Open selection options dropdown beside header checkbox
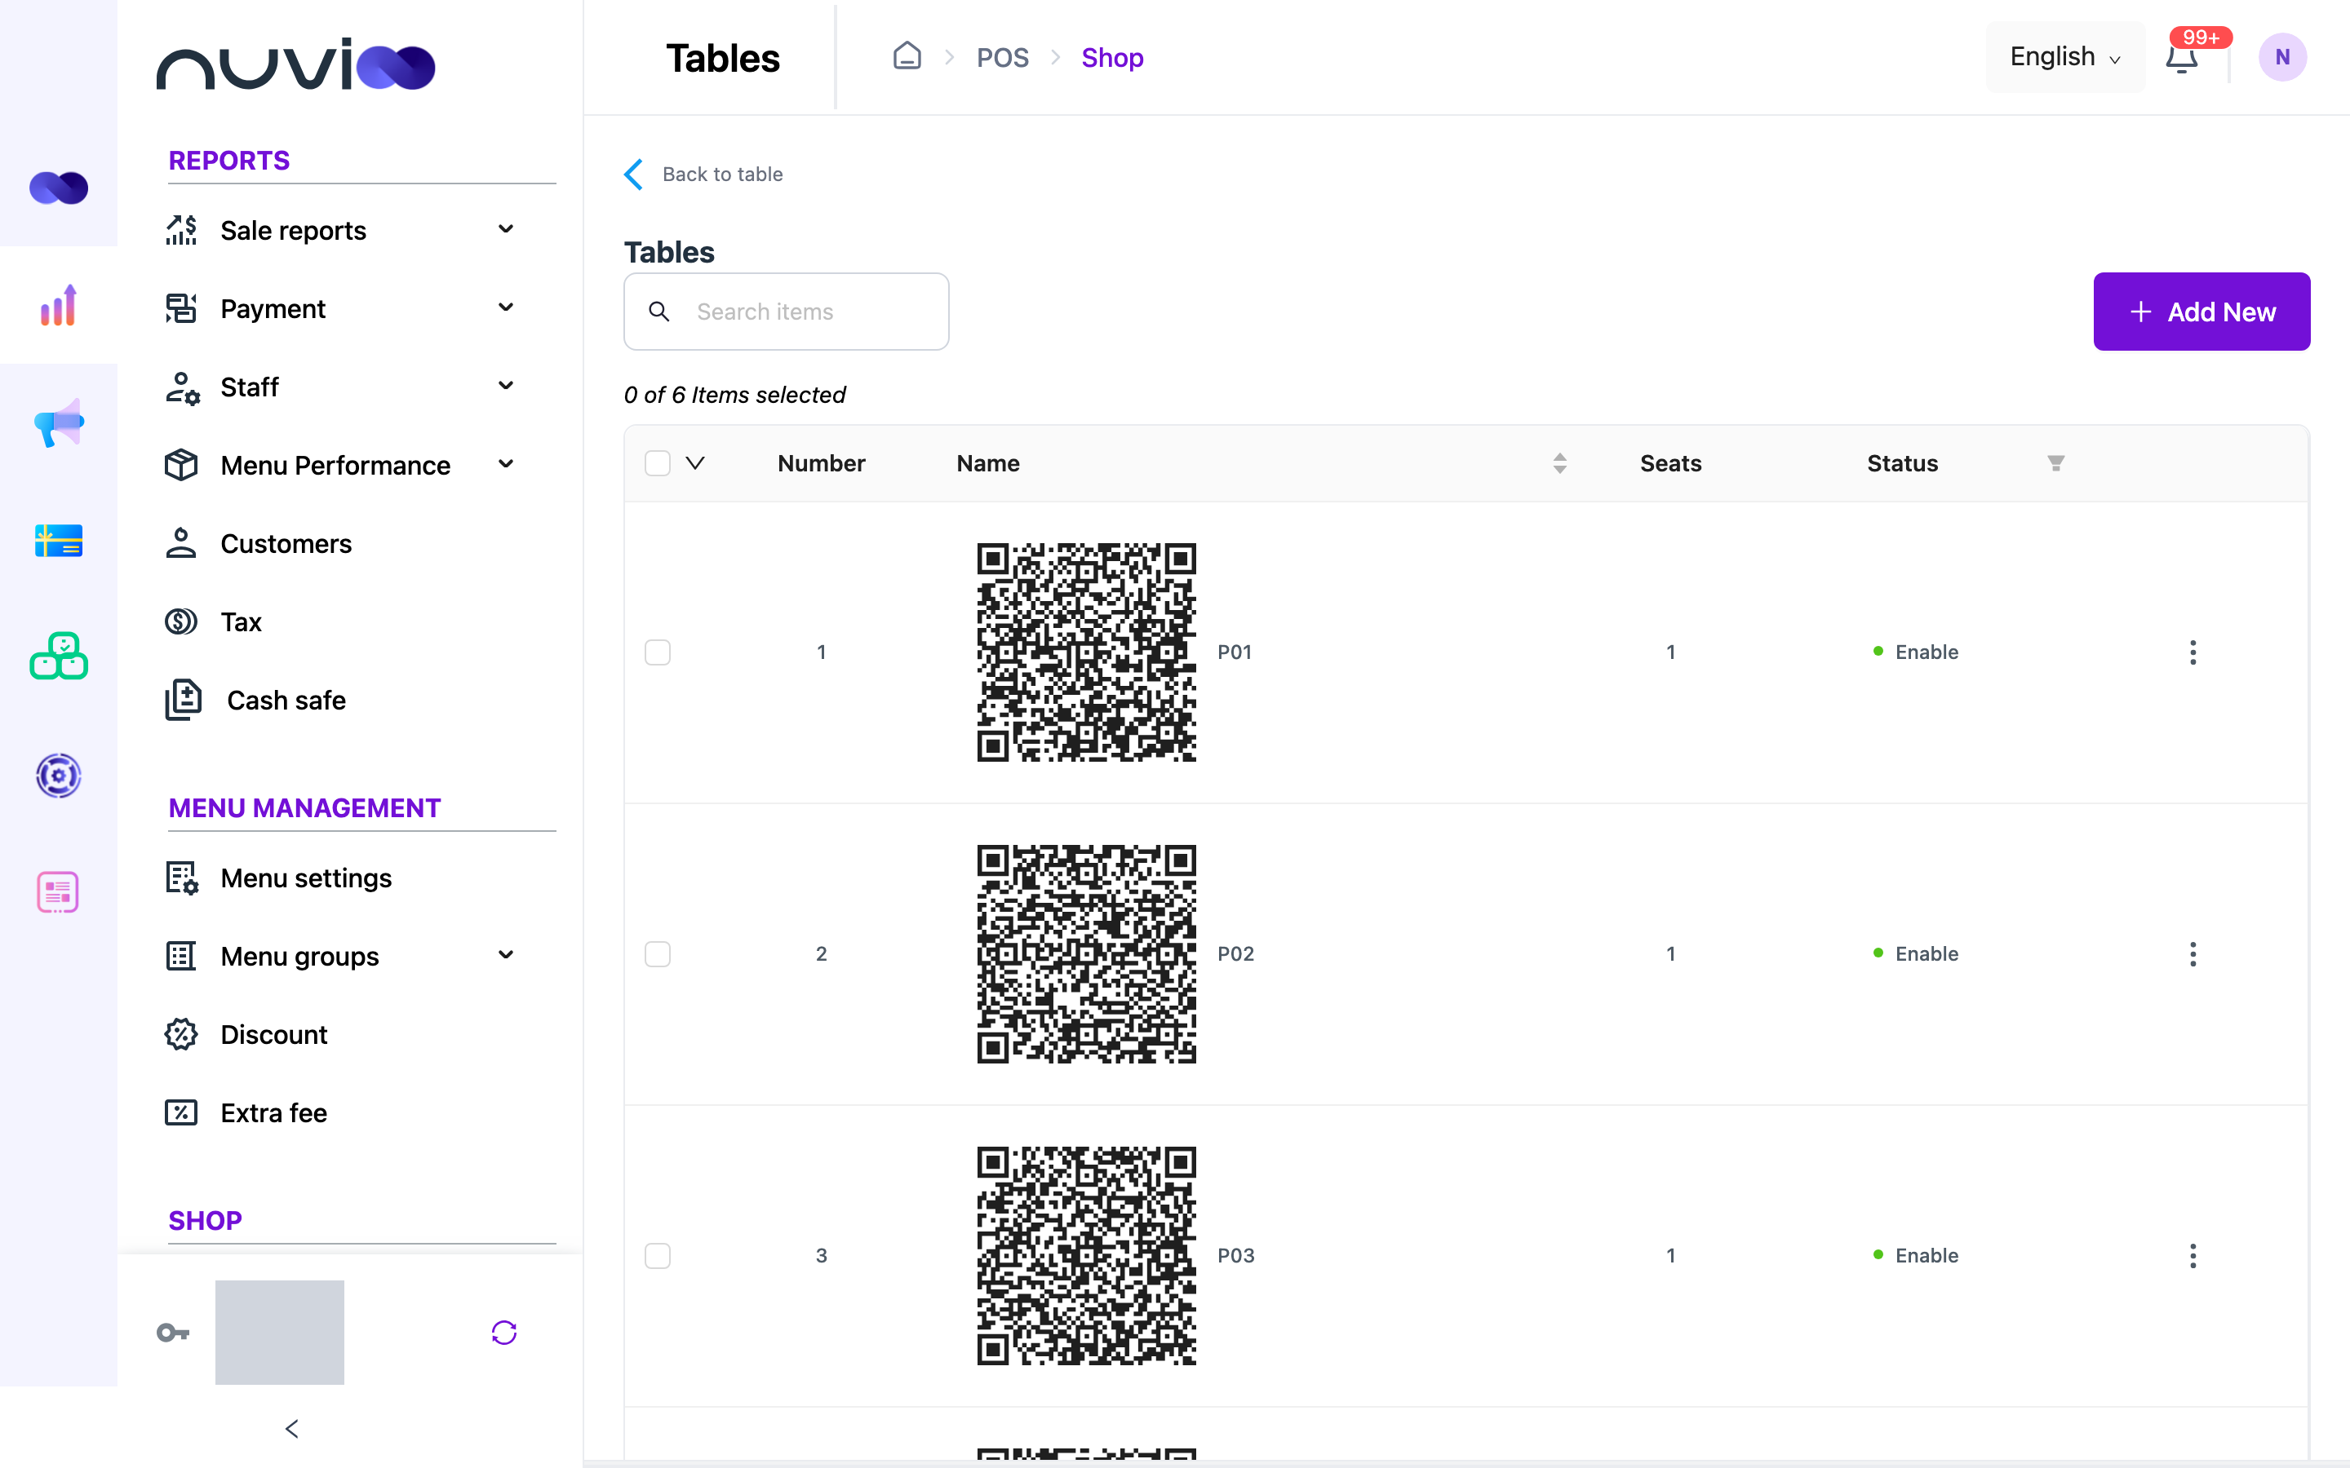This screenshot has height=1468, width=2350. click(x=695, y=463)
